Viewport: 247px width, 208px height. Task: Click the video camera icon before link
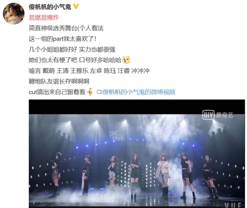(x=99, y=92)
